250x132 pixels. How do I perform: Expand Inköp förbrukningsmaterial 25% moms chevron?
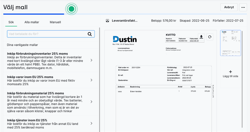91,102
